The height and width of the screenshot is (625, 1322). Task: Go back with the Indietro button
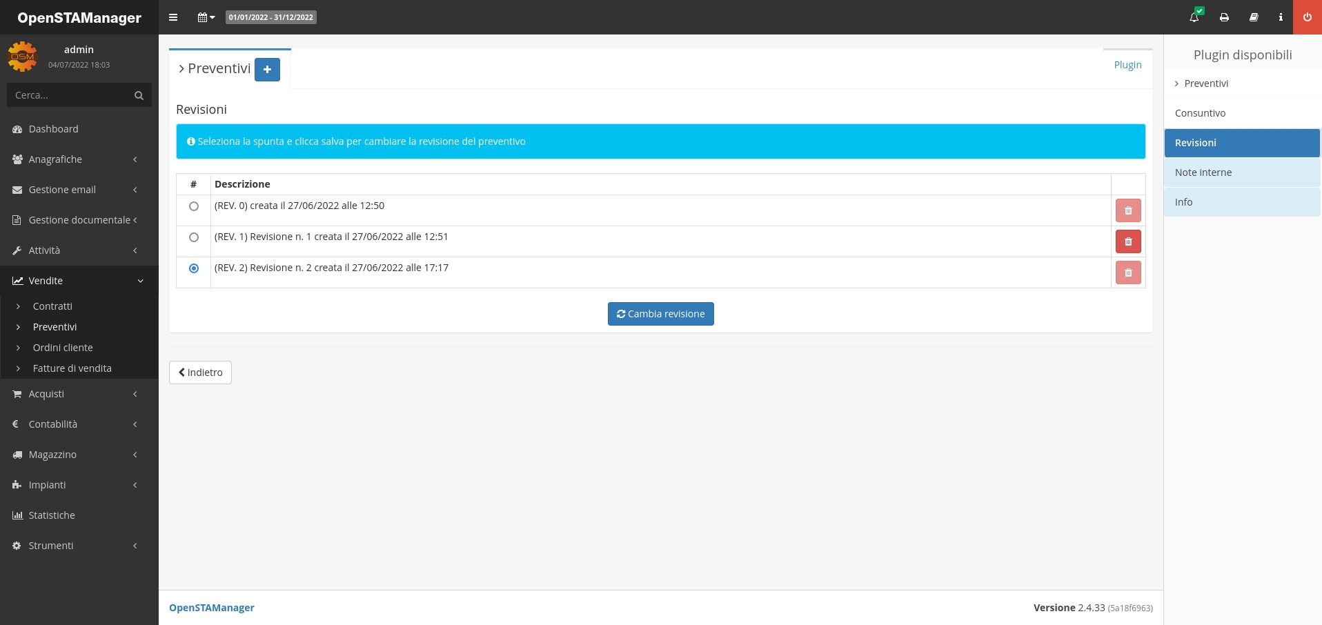tap(200, 373)
